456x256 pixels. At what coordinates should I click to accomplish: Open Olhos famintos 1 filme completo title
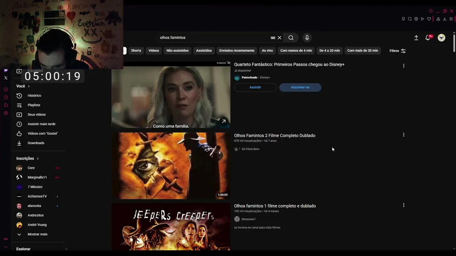275,206
